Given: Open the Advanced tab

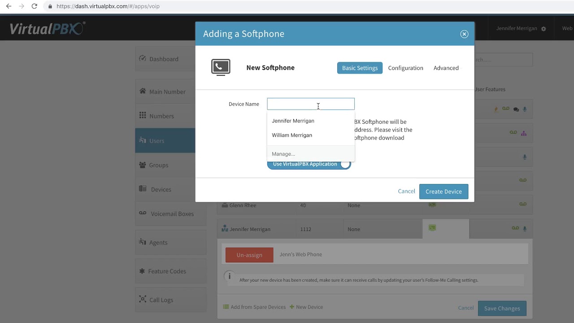Looking at the screenshot, I should (x=446, y=68).
